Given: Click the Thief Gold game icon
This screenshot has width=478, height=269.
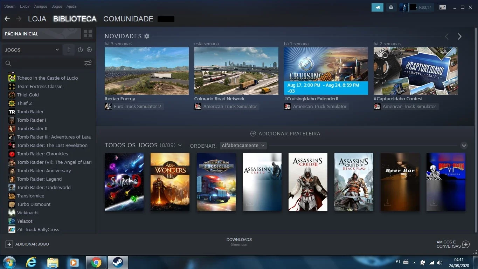Looking at the screenshot, I should [x=12, y=95].
